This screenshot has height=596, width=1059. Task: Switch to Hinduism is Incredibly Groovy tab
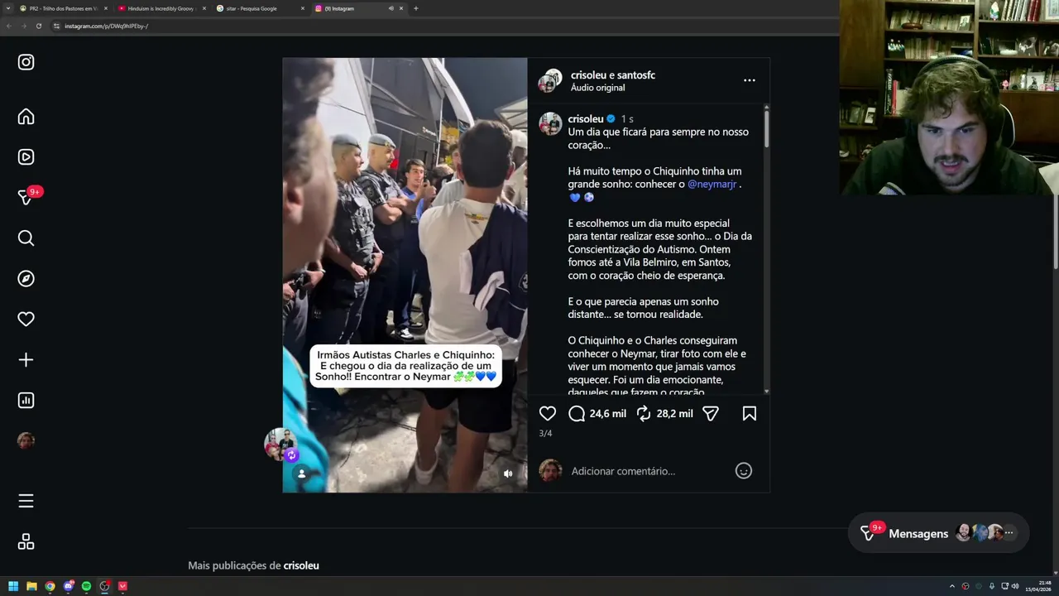(x=161, y=8)
